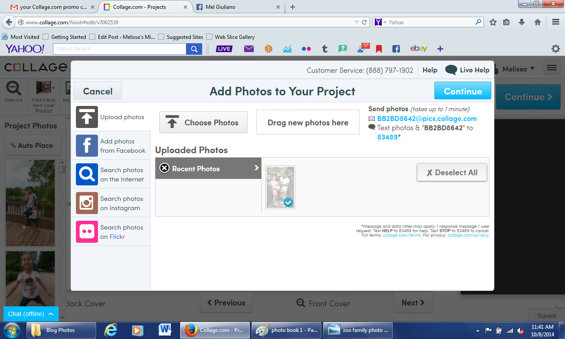Click the Upload photos arrow icon
The image size is (565, 339).
click(87, 117)
